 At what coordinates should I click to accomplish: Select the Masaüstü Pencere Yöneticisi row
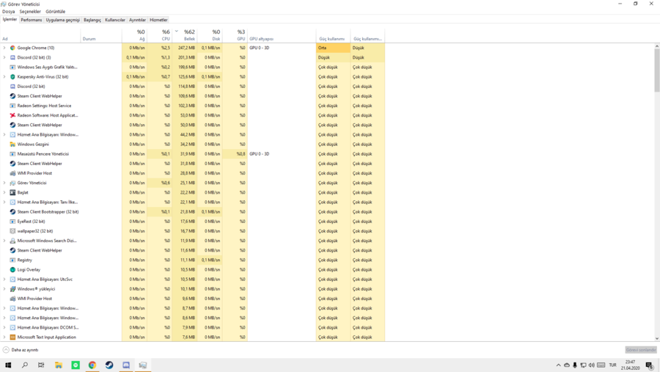(x=192, y=154)
